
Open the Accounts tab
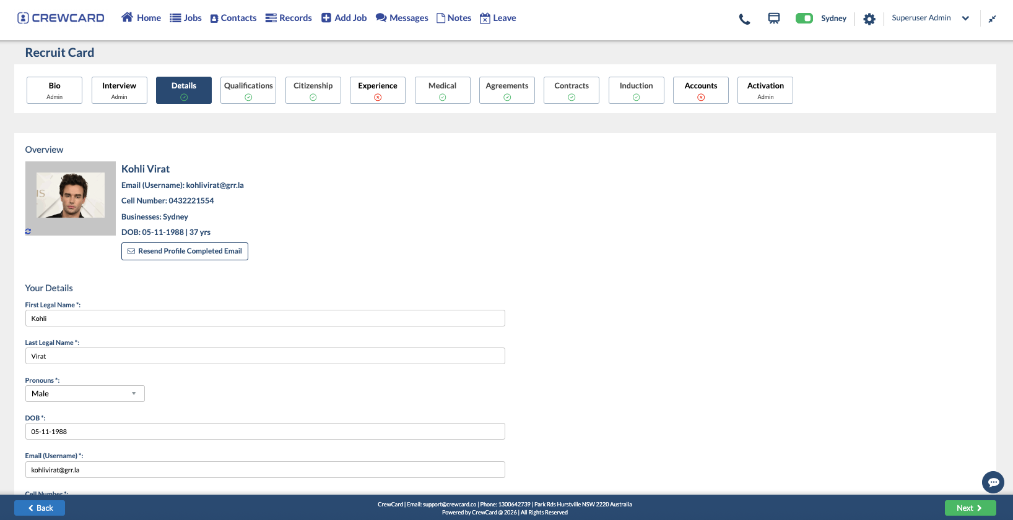pyautogui.click(x=701, y=90)
